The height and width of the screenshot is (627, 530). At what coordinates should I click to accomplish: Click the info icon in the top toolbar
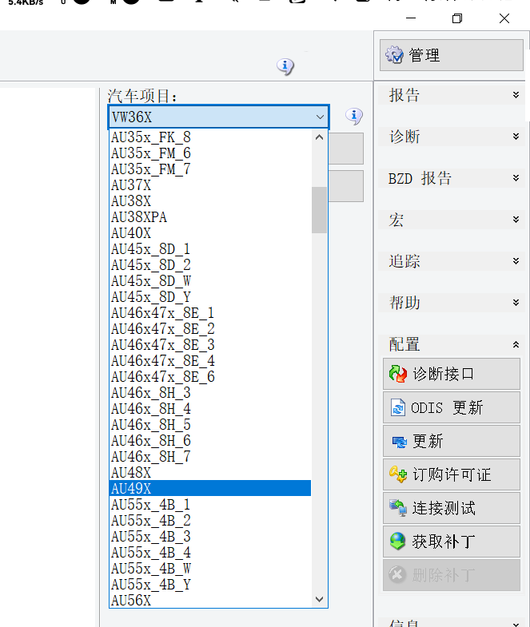click(x=285, y=67)
